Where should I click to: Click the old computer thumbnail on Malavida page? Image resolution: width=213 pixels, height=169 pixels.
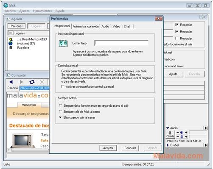(22, 141)
